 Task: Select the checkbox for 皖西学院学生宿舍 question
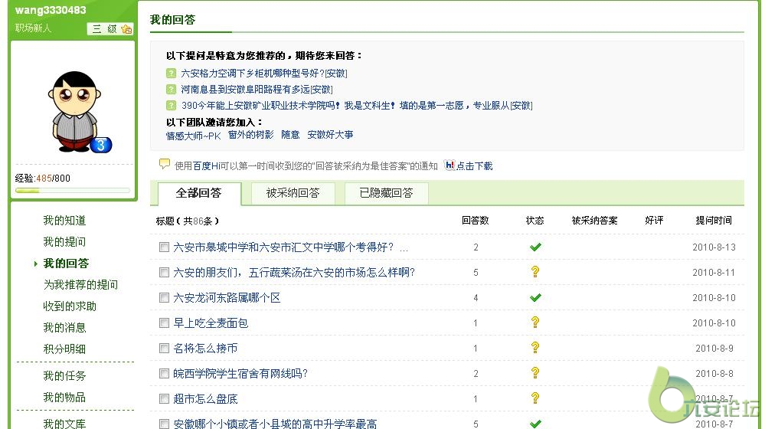pos(164,374)
